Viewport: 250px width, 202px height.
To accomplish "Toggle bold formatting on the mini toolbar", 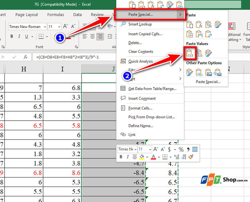I will (121, 156).
